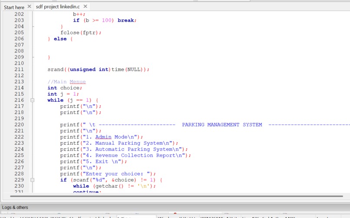Click the '3. Automatic Parking System' printf line
Viewport: 350px width, 218px height.
coord(124,149)
